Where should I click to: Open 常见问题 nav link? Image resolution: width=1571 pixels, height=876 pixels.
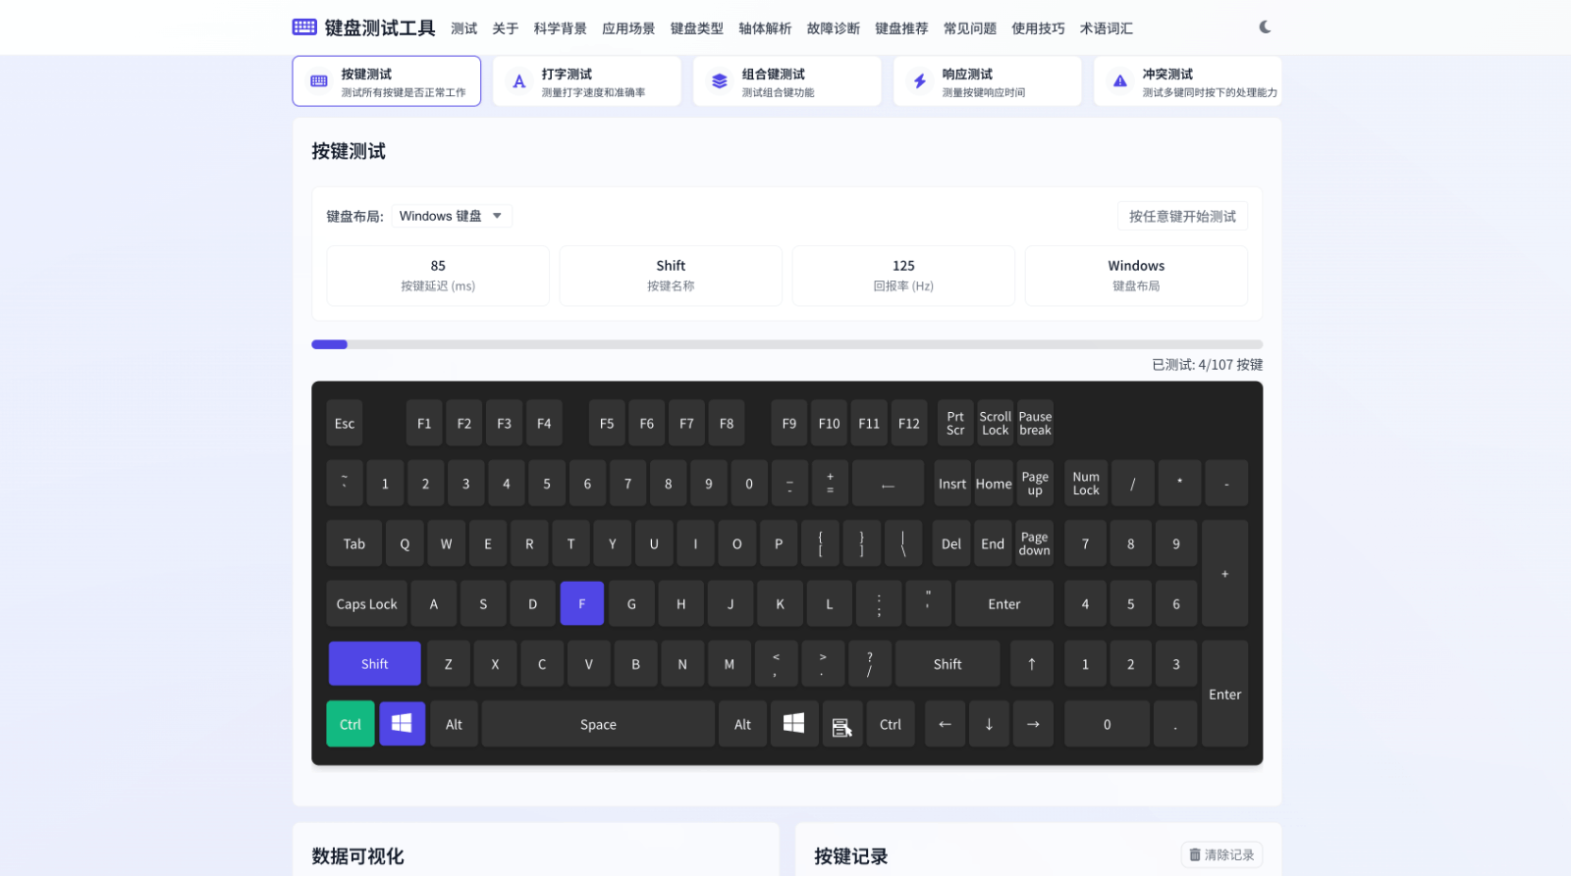(x=970, y=28)
